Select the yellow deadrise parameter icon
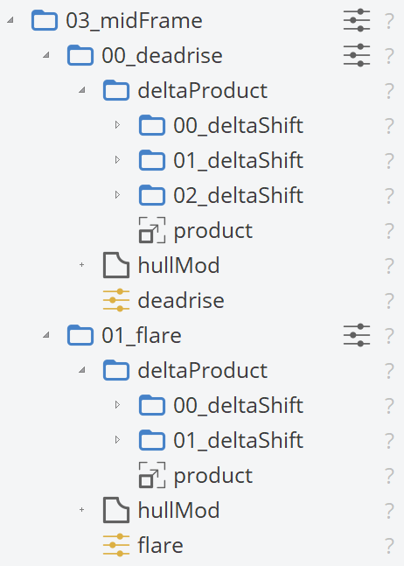Viewport: 404px width, 566px height. click(115, 300)
